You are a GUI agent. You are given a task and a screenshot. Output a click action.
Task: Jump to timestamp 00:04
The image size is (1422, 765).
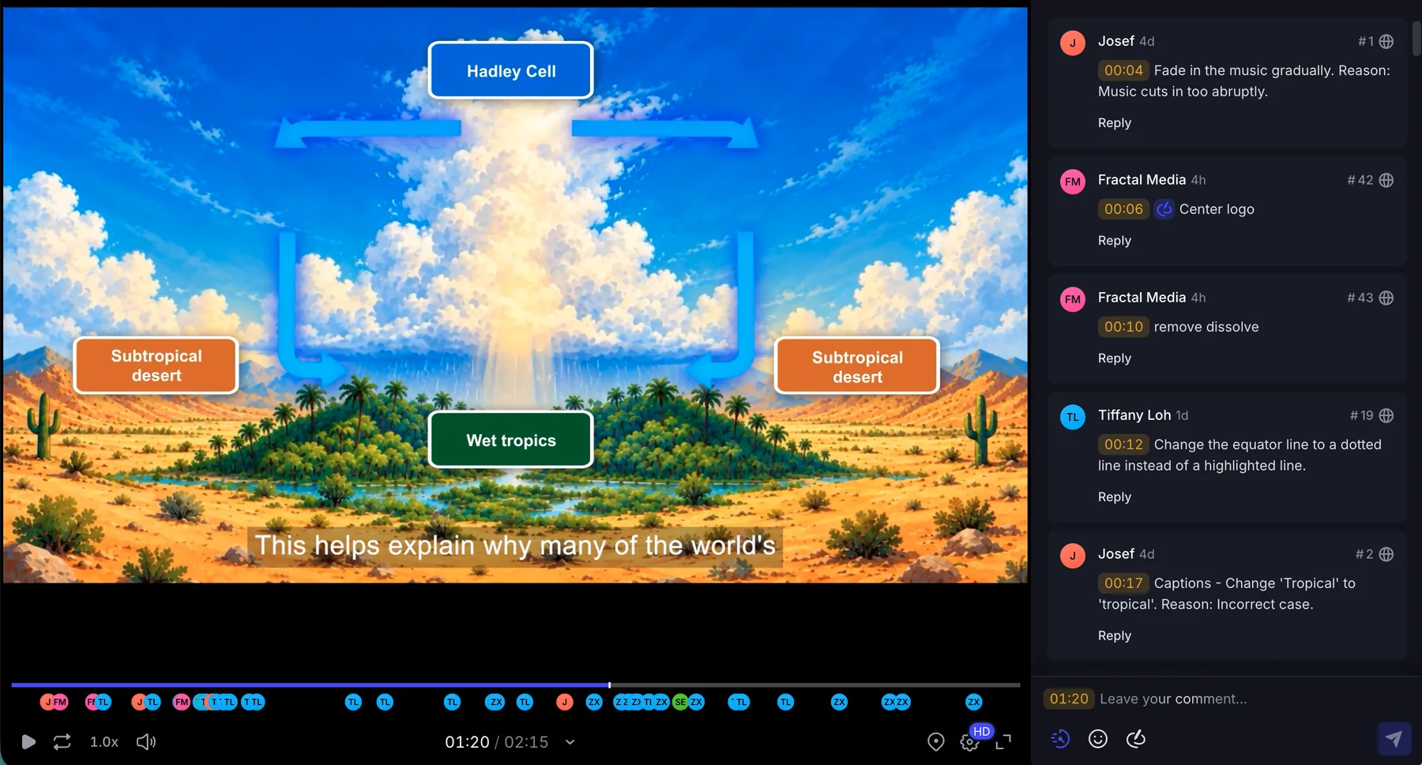[x=1123, y=70]
